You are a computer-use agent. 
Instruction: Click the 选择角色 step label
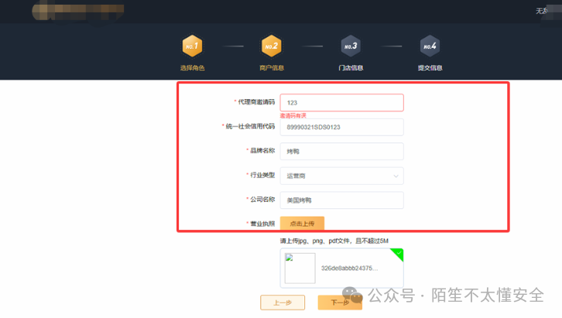tap(192, 67)
